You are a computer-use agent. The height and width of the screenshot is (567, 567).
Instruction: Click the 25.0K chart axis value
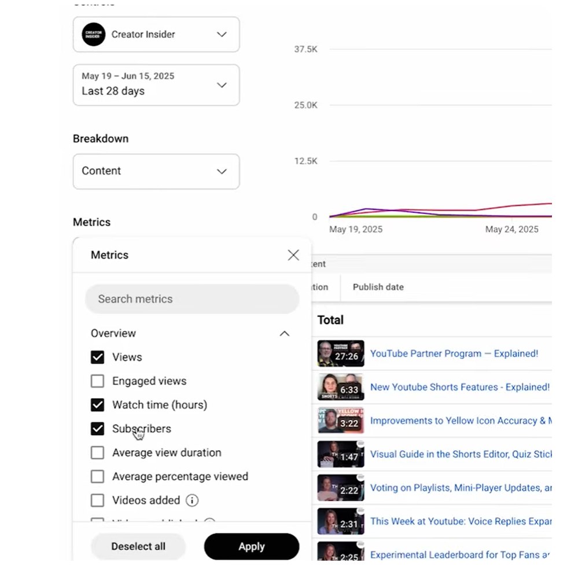click(305, 105)
